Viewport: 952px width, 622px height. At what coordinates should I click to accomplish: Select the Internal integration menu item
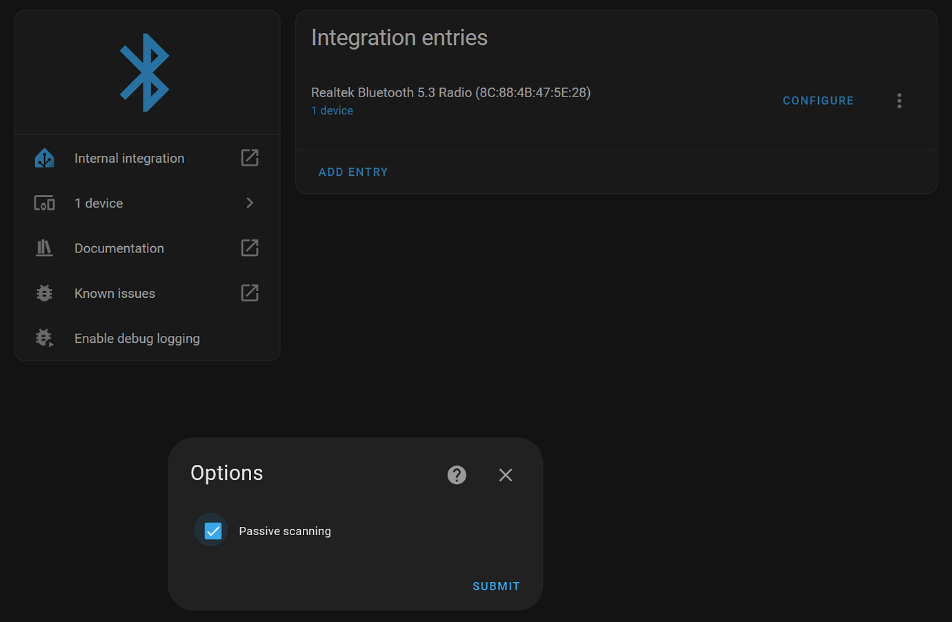(129, 157)
